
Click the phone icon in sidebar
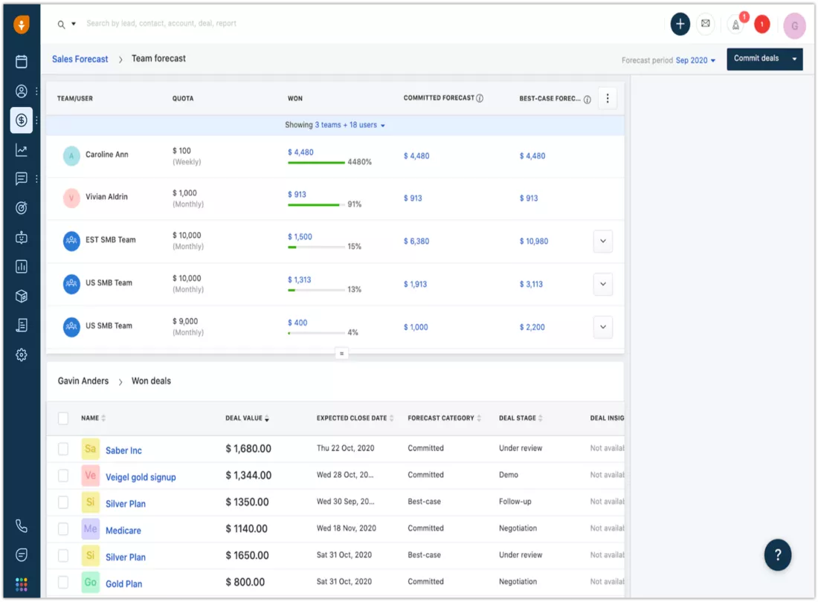pos(21,526)
